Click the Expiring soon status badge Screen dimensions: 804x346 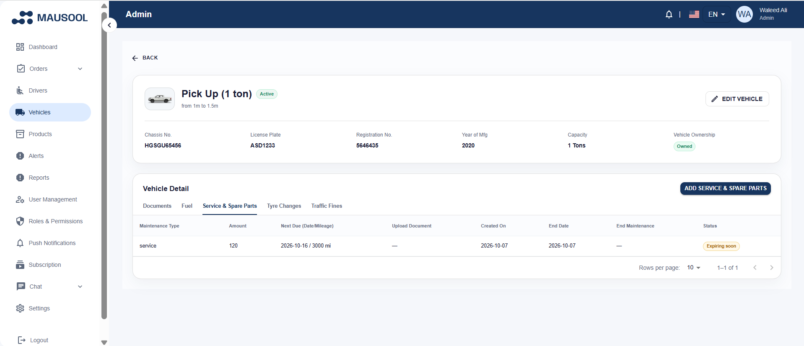721,246
